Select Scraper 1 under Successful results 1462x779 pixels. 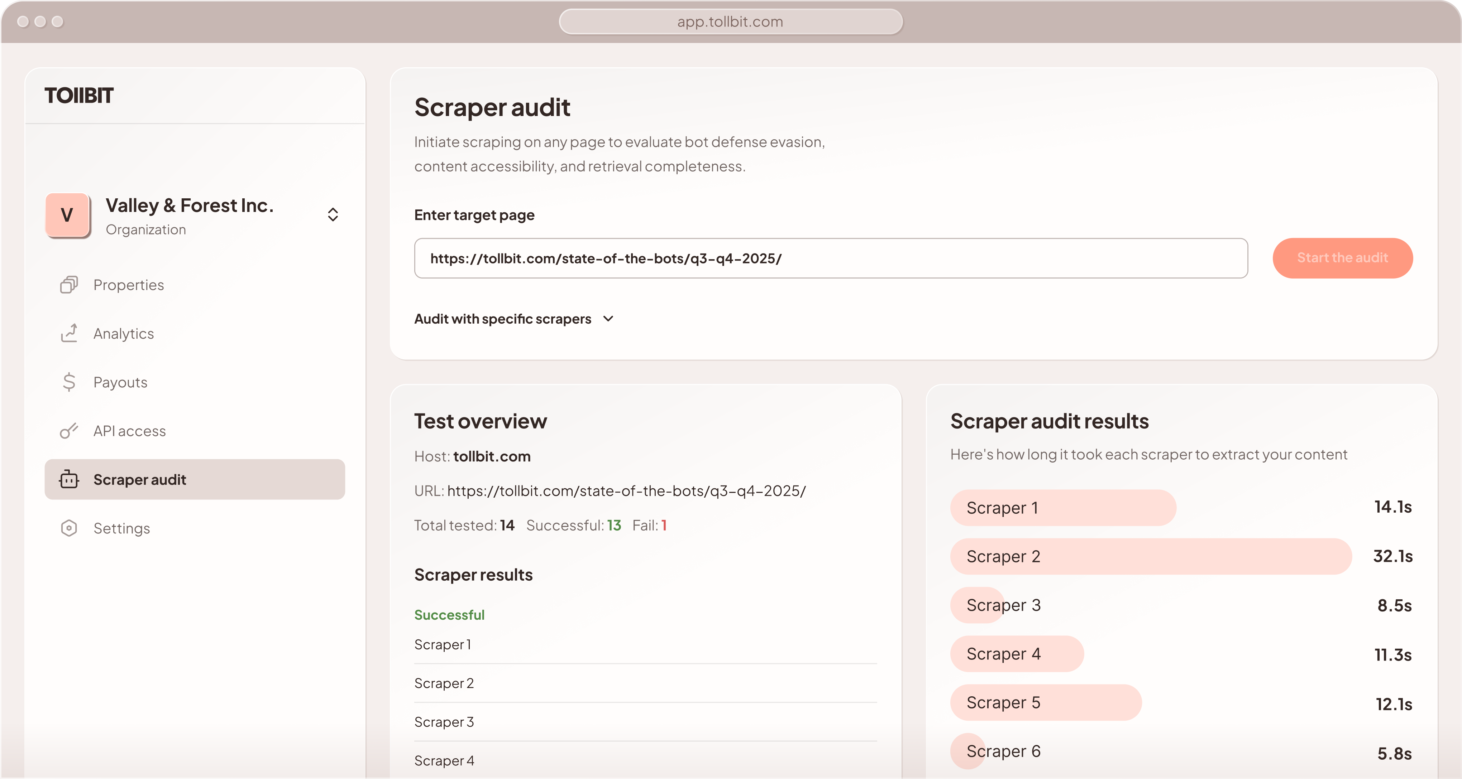tap(443, 644)
